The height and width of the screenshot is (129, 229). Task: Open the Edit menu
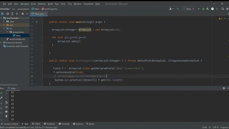[10, 4]
